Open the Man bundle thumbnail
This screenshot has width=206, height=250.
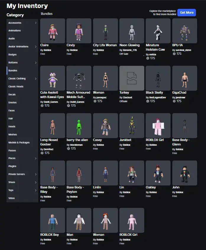point(79,220)
